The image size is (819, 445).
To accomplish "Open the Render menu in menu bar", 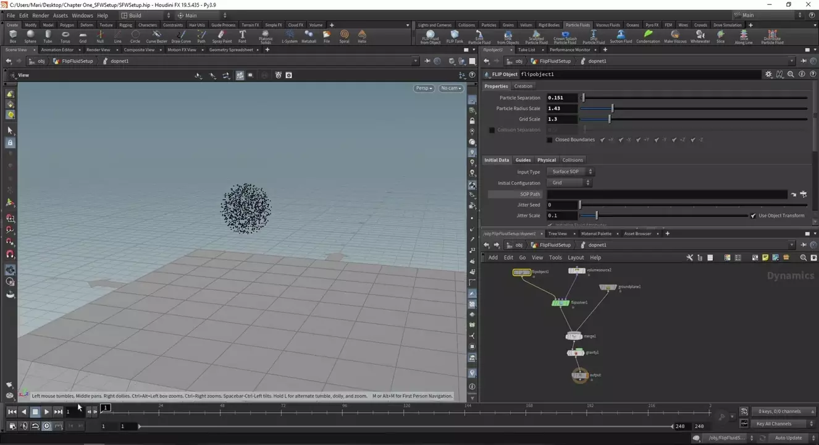I will 40,15.
